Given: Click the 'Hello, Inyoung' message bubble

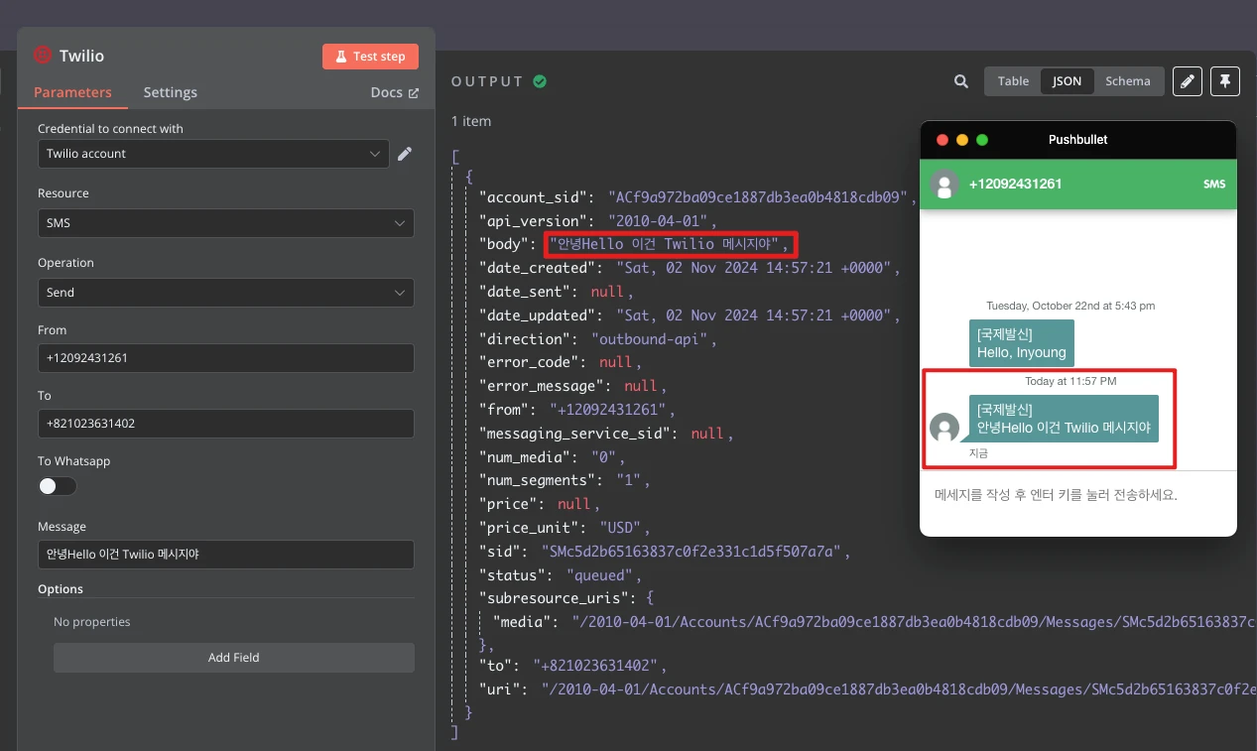Looking at the screenshot, I should tap(1021, 343).
